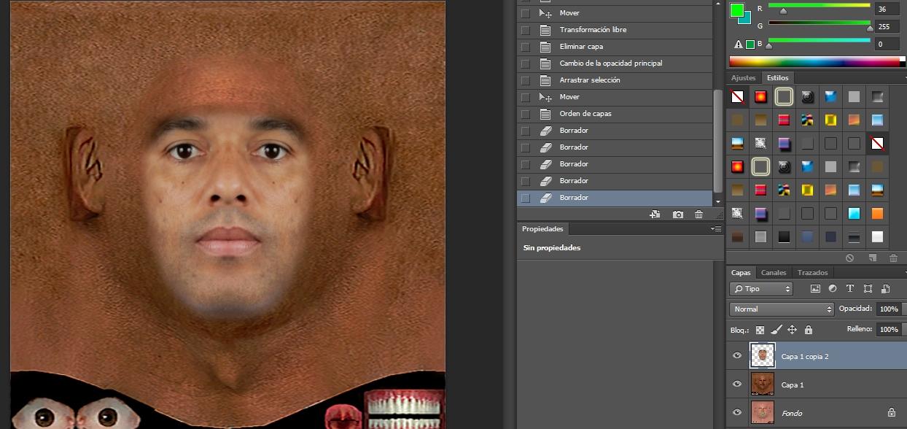Hide the Capa 1 copia 2 layer
This screenshot has height=429, width=907.
pos(737,356)
